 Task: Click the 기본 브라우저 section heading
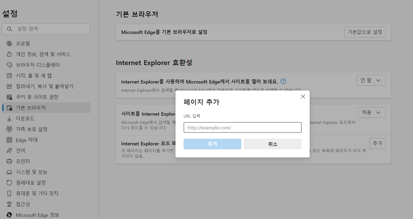[x=137, y=14]
